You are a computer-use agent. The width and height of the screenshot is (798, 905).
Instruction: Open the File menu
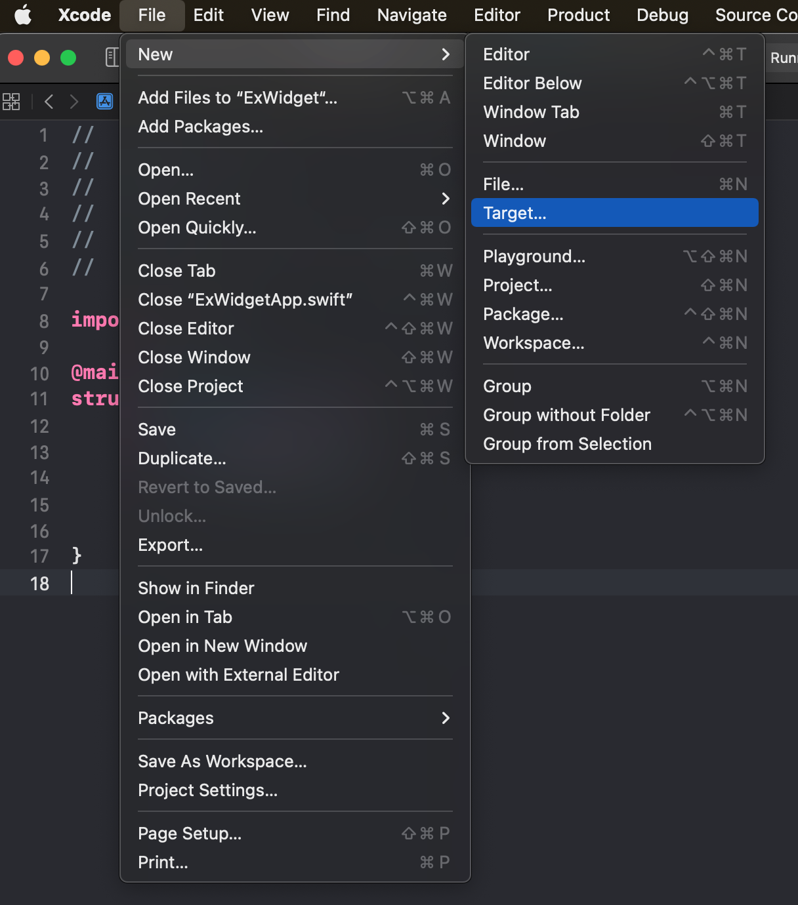tap(152, 14)
